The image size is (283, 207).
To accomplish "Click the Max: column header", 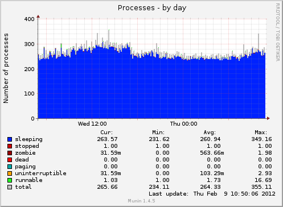I will coord(261,133).
